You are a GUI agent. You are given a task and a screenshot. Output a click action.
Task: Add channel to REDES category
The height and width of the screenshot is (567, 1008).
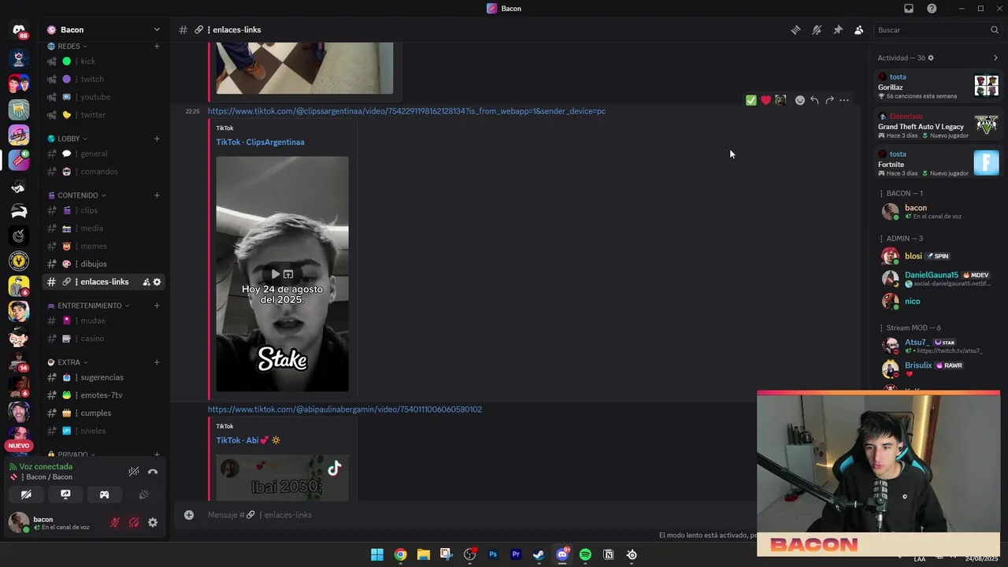click(x=157, y=46)
